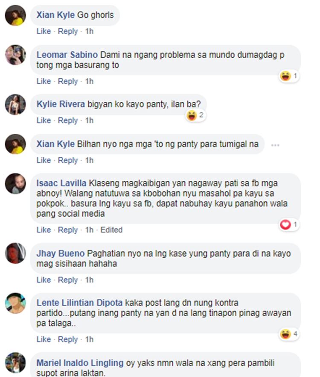Like Jhay Bueno's comment
320x377 pixels.
click(x=44, y=280)
